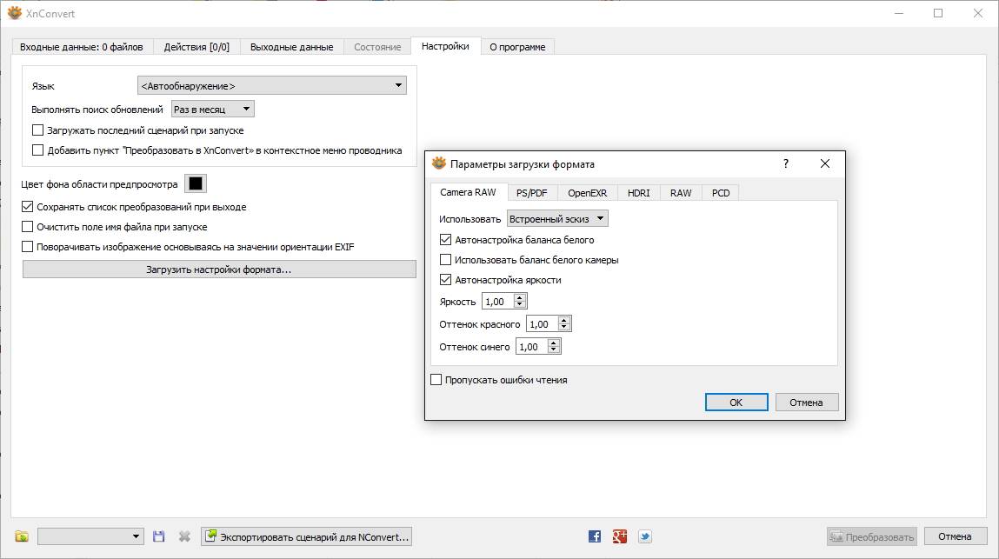The image size is (999, 559).
Task: Switch to Входные данные tab
Action: [x=82, y=47]
